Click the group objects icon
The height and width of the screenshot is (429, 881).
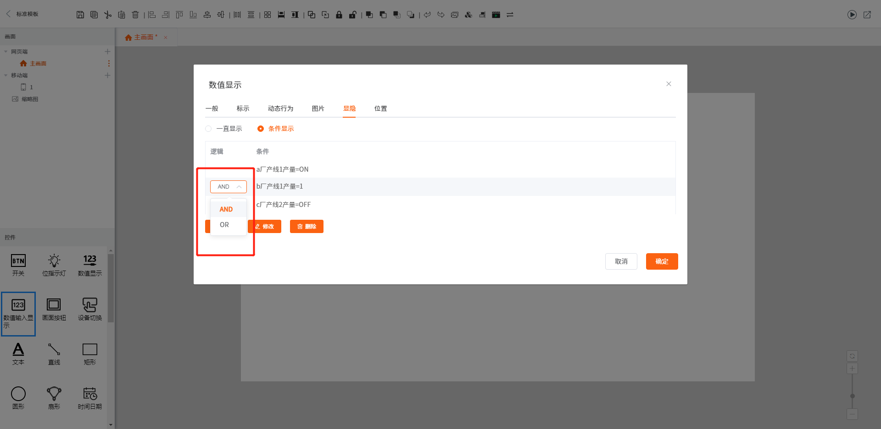(312, 15)
